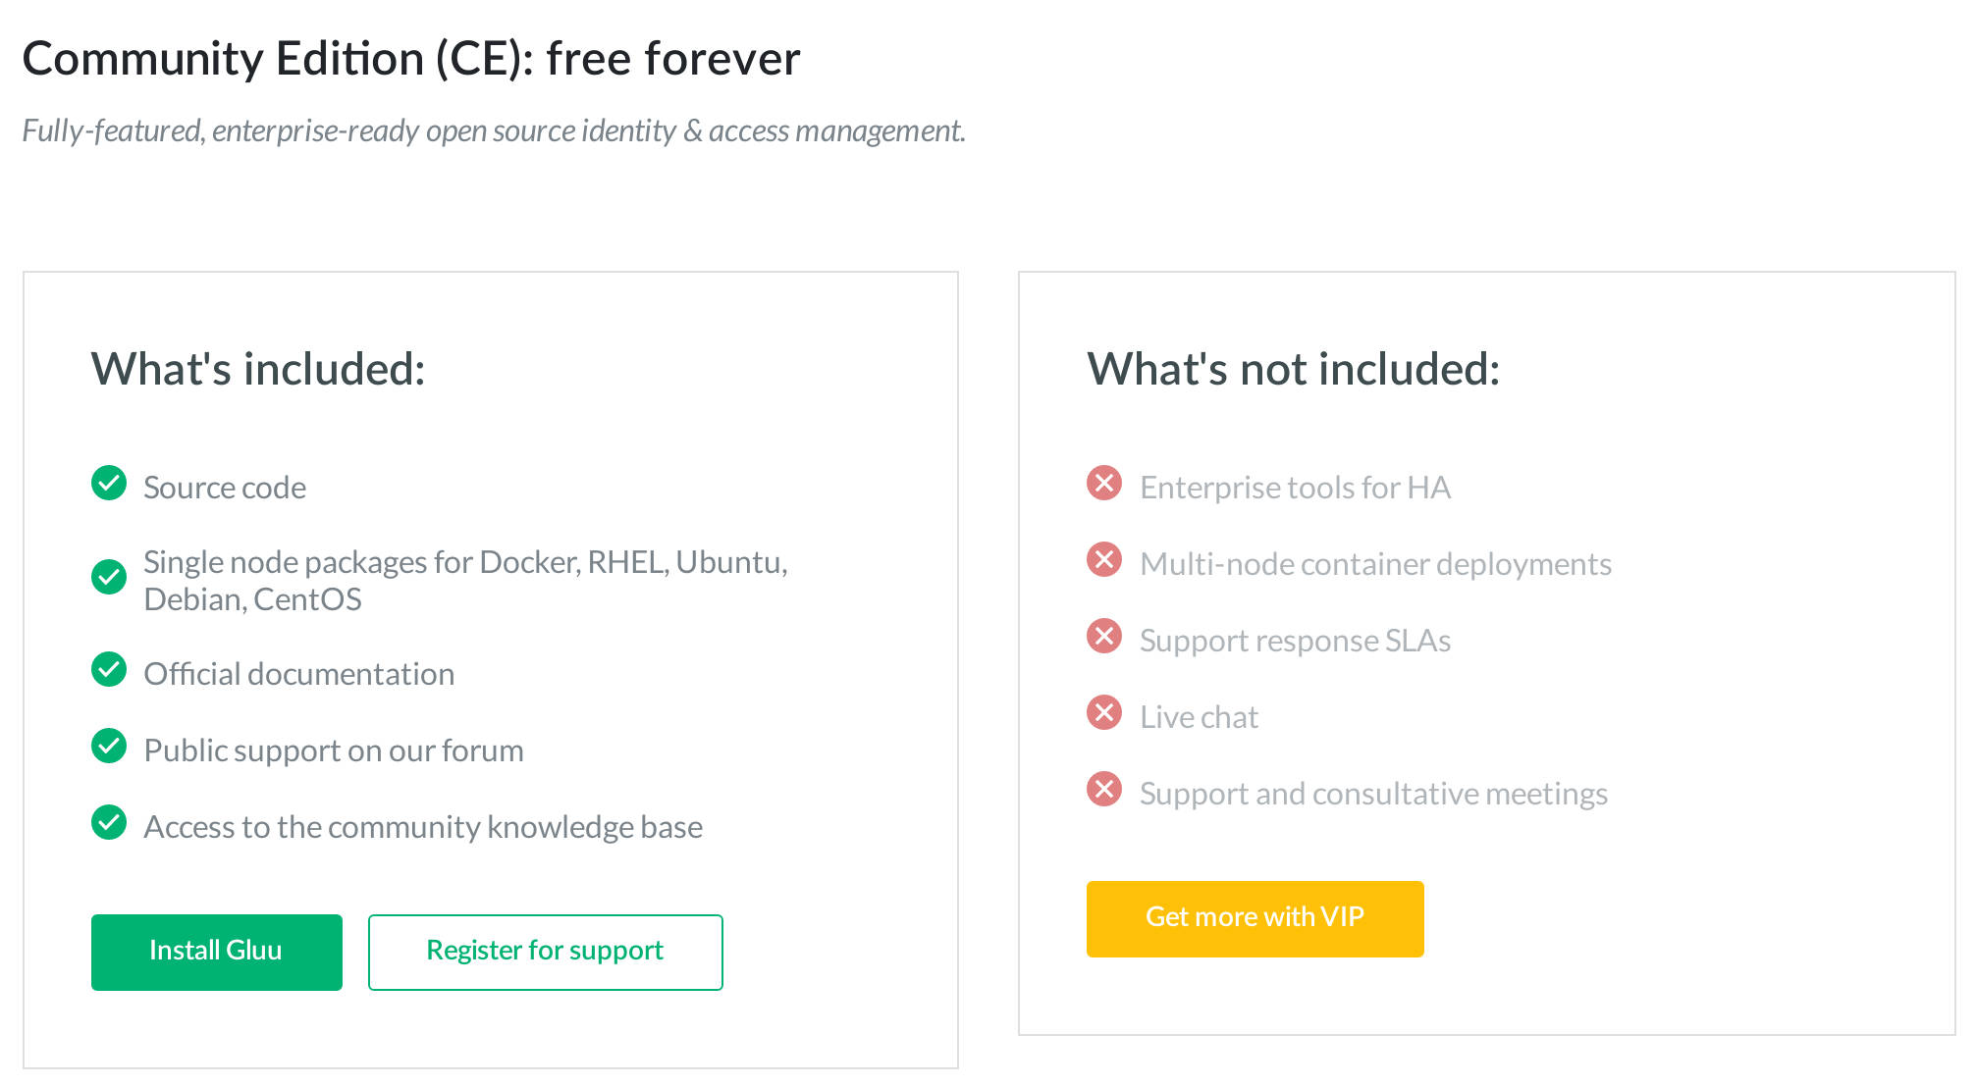Click the red X beside Support and consultative meetings

1105,789
